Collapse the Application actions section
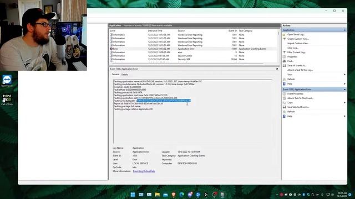Screen dimensions: 355x199 tap(344, 30)
